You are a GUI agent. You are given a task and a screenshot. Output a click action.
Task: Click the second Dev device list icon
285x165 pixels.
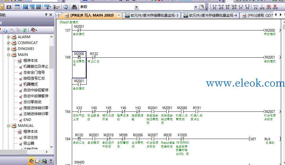click(32, 7)
